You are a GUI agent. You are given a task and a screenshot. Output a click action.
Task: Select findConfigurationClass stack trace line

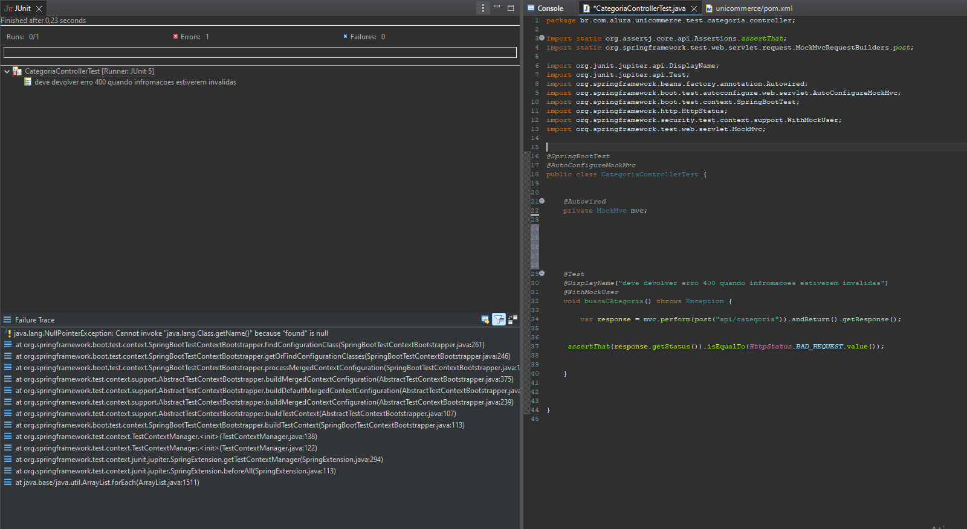250,345
